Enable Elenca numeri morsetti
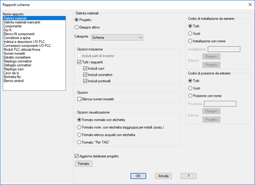Image resolution: width=255 pixels, height=185 pixels. [79, 99]
